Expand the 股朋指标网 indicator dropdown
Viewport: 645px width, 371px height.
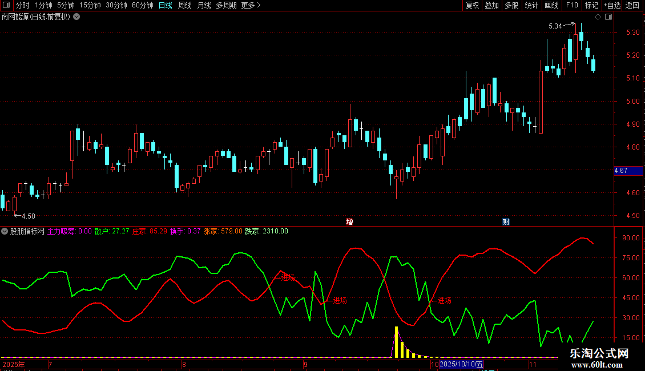coord(5,231)
